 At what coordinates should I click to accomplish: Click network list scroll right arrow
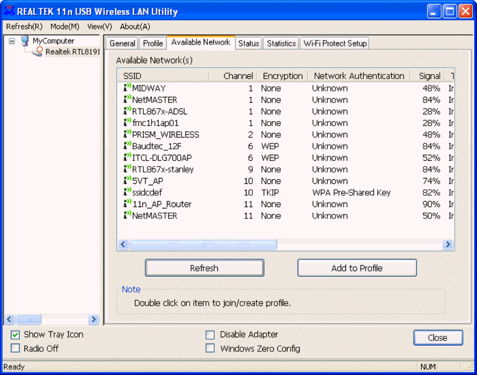point(448,244)
